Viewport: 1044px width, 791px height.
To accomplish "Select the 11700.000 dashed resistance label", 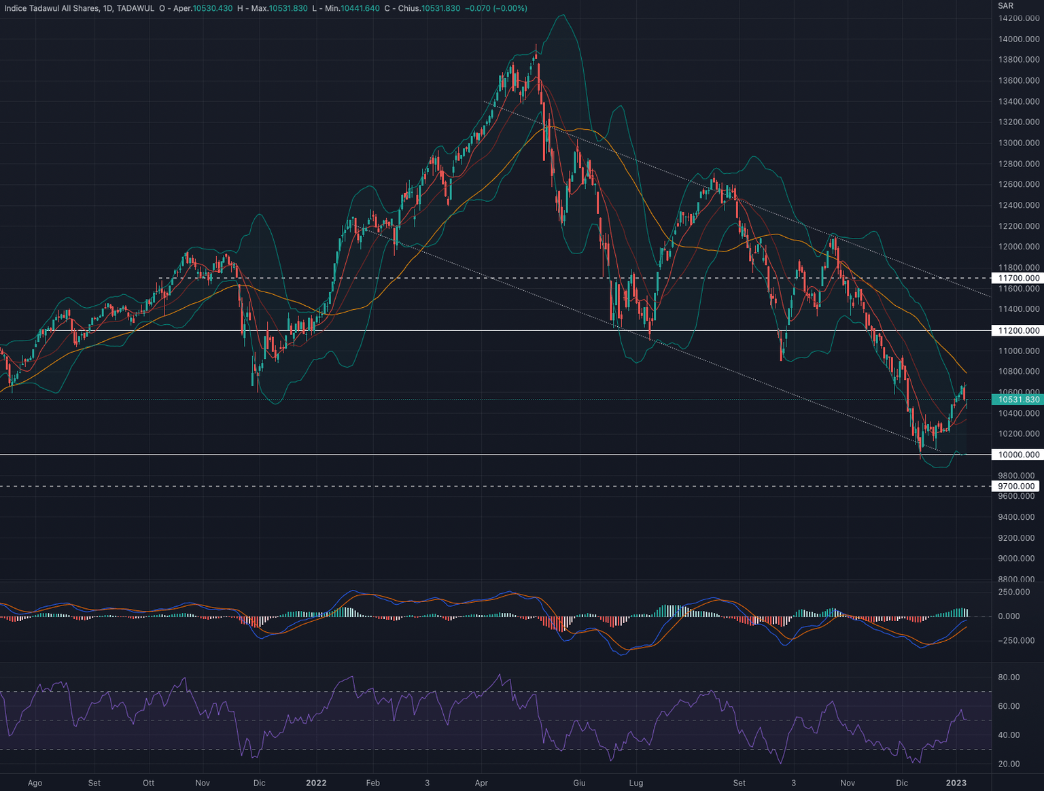I will point(1018,278).
